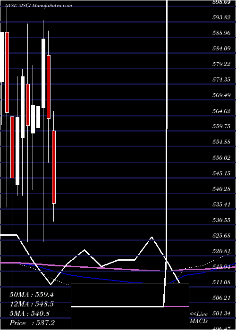Select the 545.15 price axis label

[221, 173]
